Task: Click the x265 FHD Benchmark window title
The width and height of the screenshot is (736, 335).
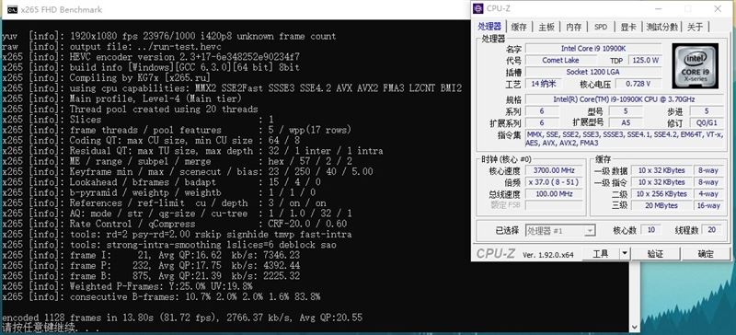Action: pos(62,9)
